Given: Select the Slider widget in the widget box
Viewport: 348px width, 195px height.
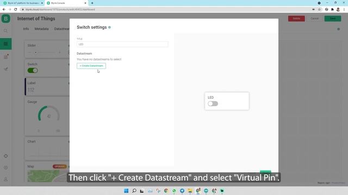Looking at the screenshot, I should 47,49.
